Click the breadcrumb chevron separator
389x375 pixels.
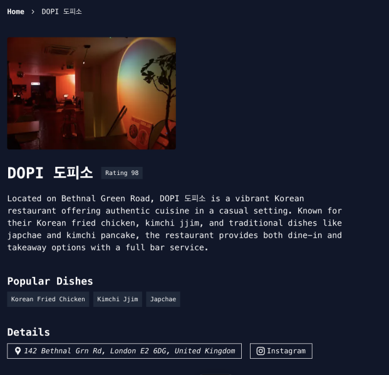click(x=33, y=12)
